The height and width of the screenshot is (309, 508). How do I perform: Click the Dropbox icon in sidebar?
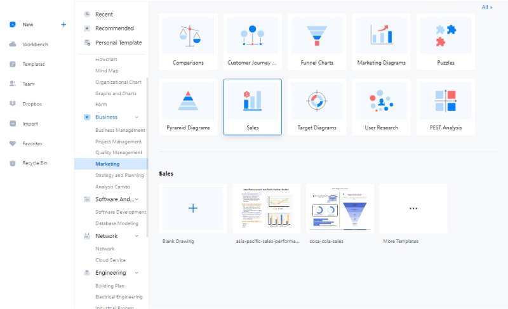click(13, 103)
